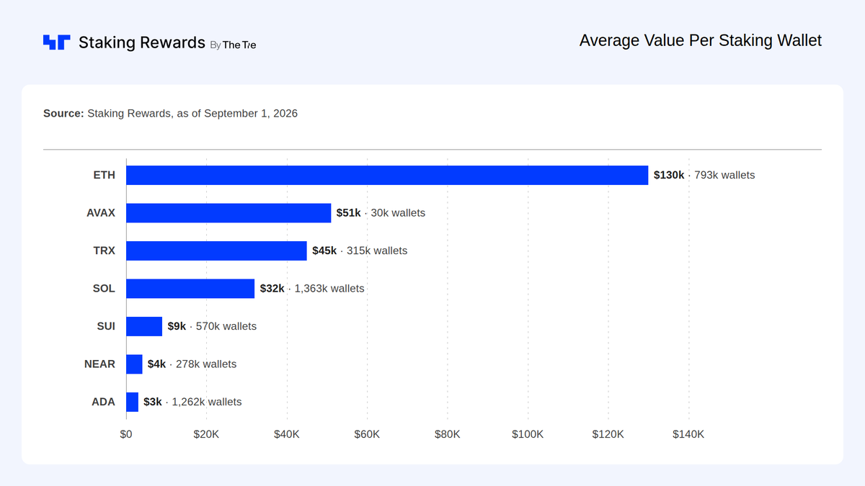Click the ETH row label
The width and height of the screenshot is (865, 486).
pyautogui.click(x=105, y=175)
